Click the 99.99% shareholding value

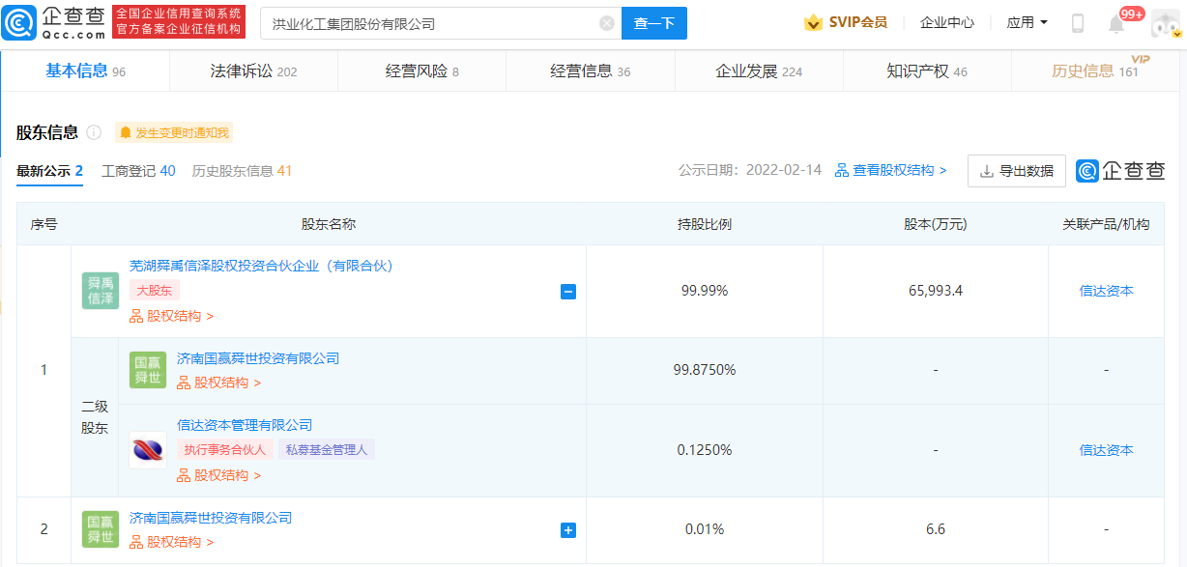[705, 291]
